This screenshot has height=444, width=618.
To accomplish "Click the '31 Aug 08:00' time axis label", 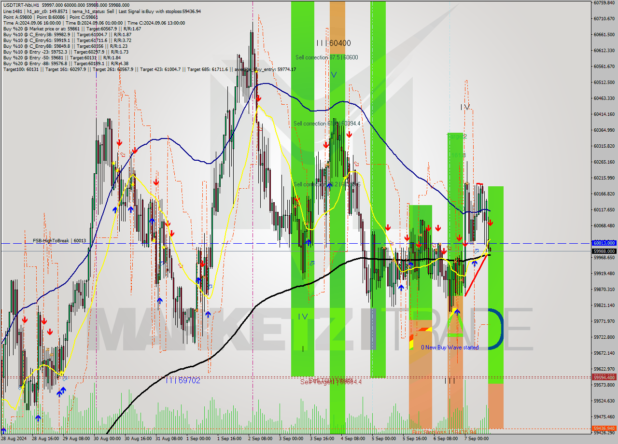I will (168, 439).
